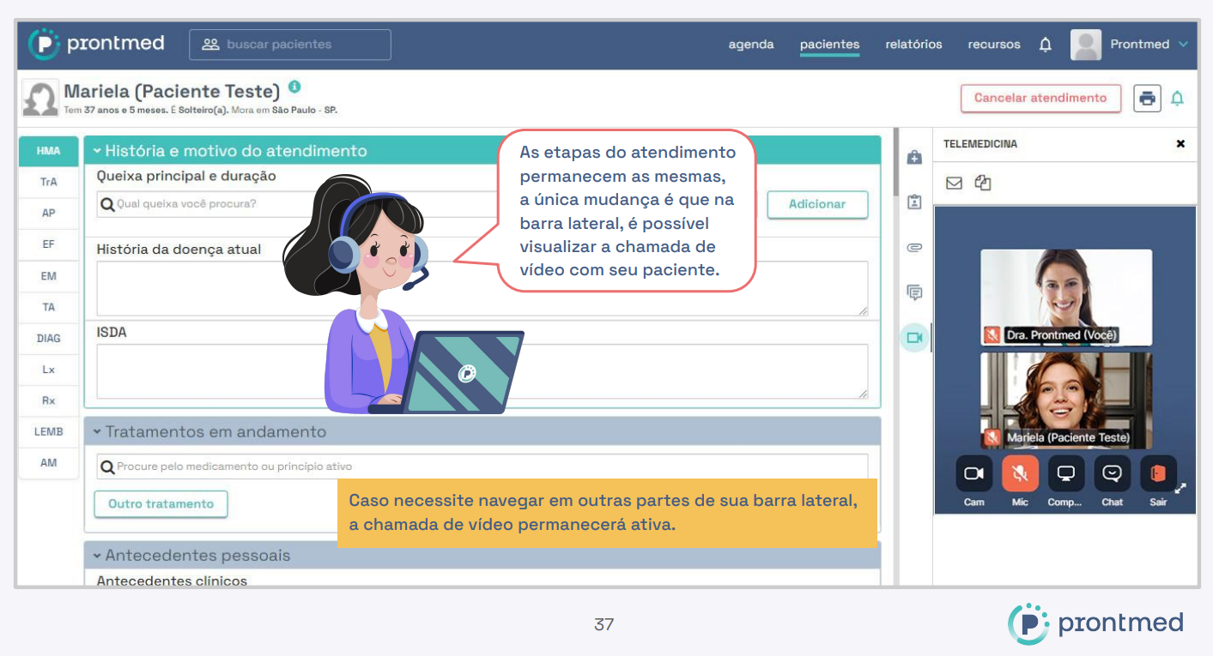Collapse the Tratamentos em andamento section
This screenshot has height=656, width=1213.
(97, 432)
